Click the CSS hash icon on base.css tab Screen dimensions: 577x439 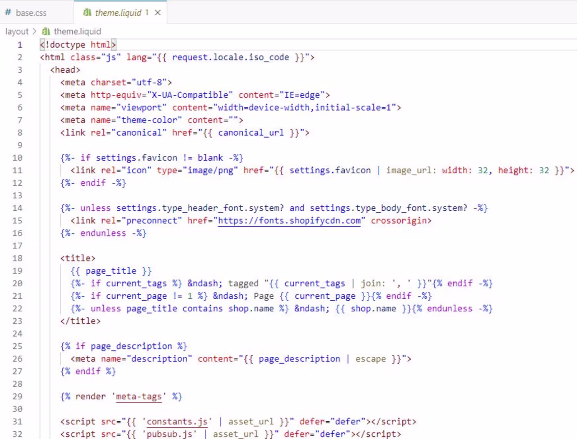[8, 13]
